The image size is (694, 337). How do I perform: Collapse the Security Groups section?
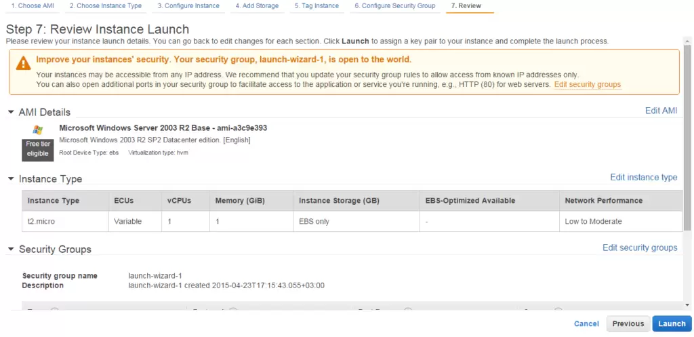[11, 250]
